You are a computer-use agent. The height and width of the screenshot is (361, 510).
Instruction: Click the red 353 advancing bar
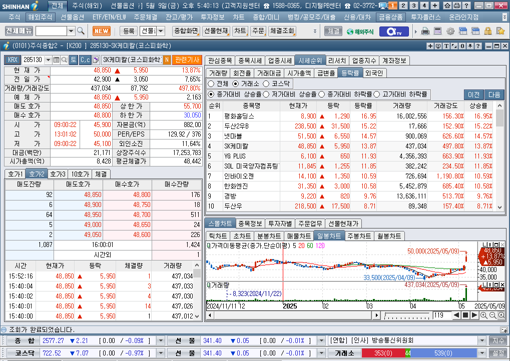pyautogui.click(x=383, y=353)
